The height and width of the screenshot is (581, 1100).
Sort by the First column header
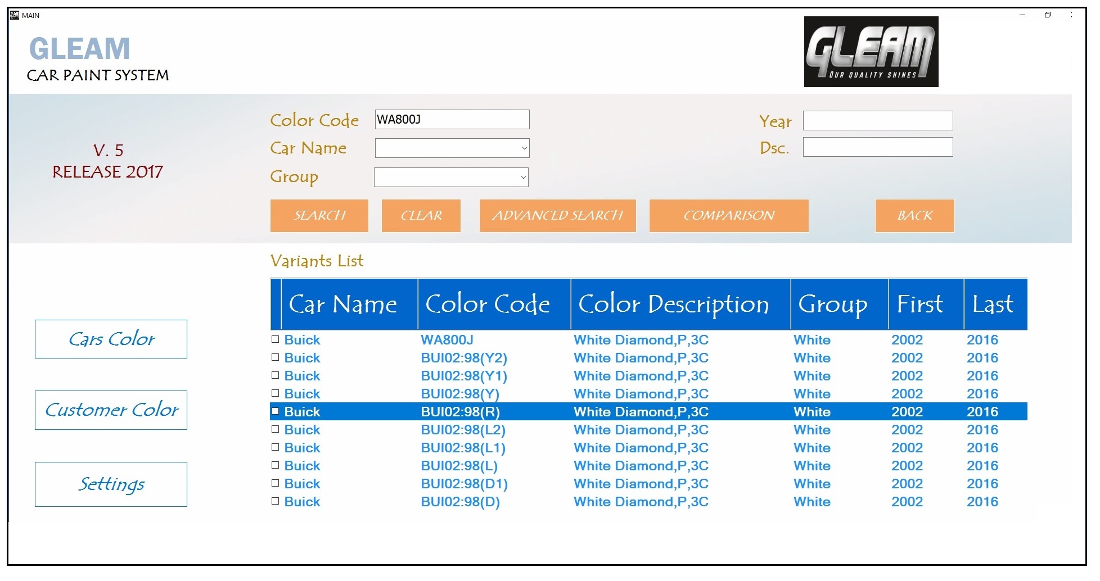(926, 304)
